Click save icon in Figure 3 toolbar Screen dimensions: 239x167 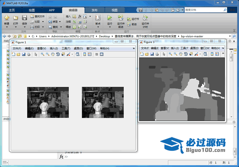152,54
